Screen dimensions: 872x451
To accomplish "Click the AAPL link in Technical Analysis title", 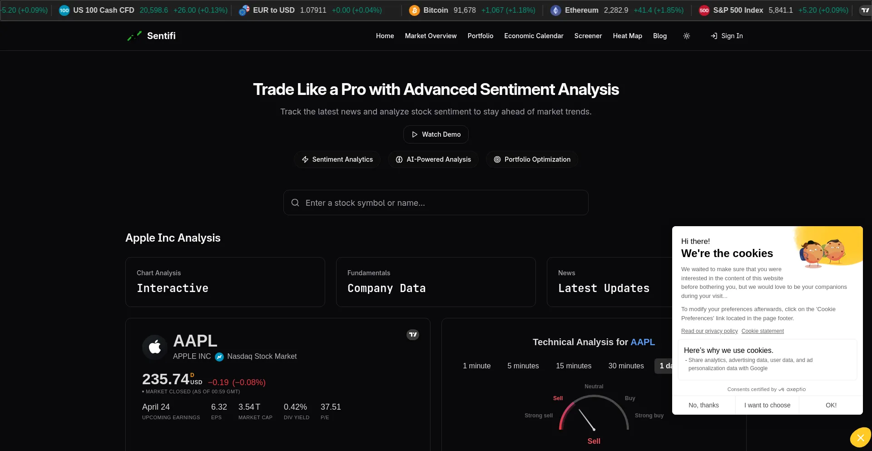I will click(643, 342).
